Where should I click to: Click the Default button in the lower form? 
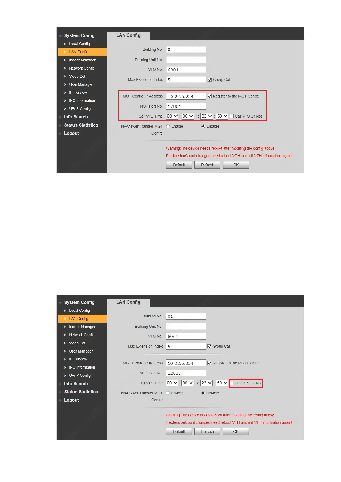179,432
